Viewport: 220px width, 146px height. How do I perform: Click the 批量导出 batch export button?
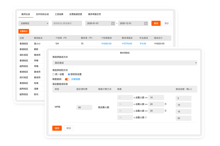coord(24,31)
